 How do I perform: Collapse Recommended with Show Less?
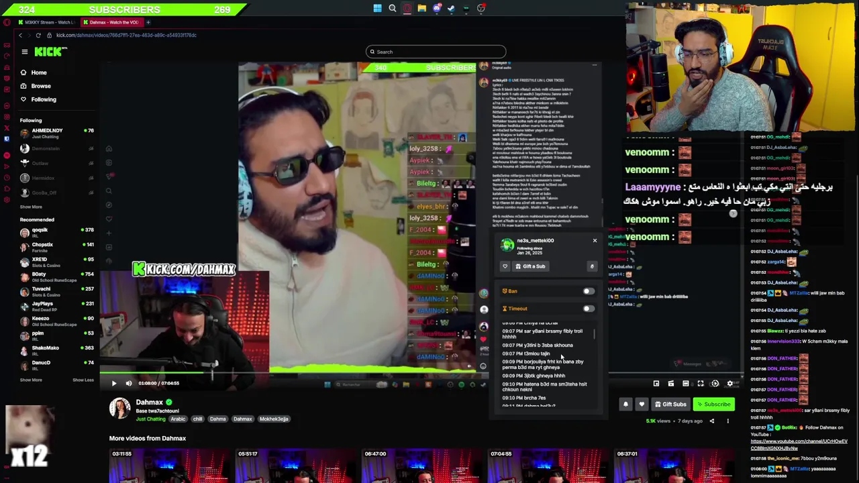pyautogui.click(x=83, y=380)
